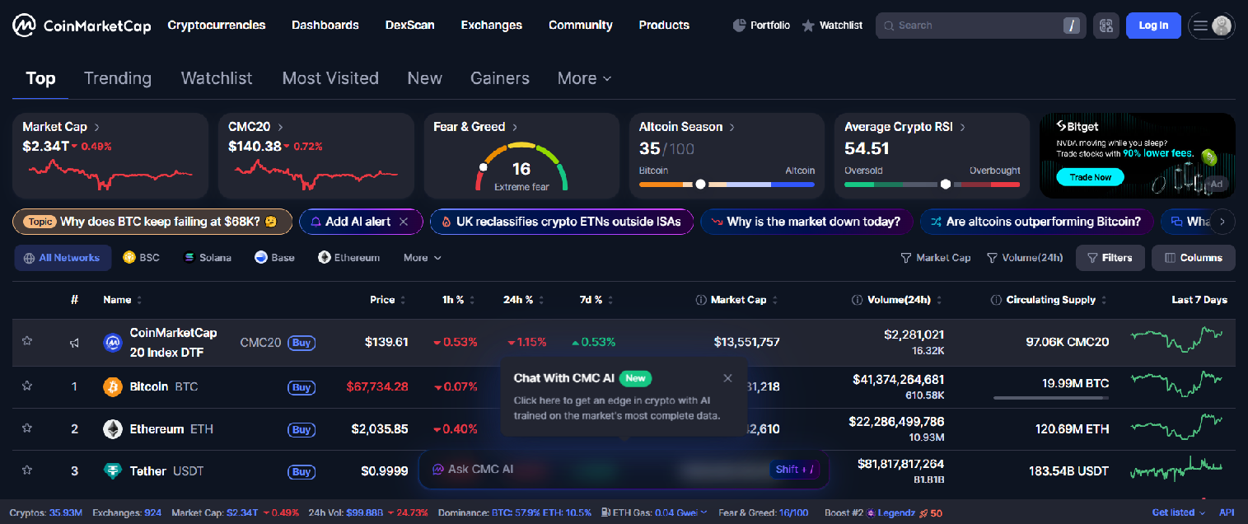Click the Market Cap info icon

coord(701,300)
